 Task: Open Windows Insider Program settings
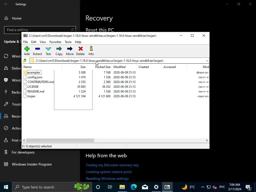[32, 164]
